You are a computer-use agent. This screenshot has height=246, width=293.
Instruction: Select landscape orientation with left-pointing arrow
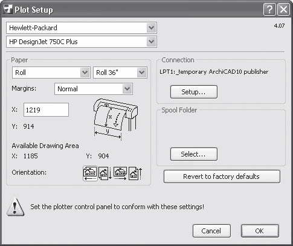coord(90,173)
